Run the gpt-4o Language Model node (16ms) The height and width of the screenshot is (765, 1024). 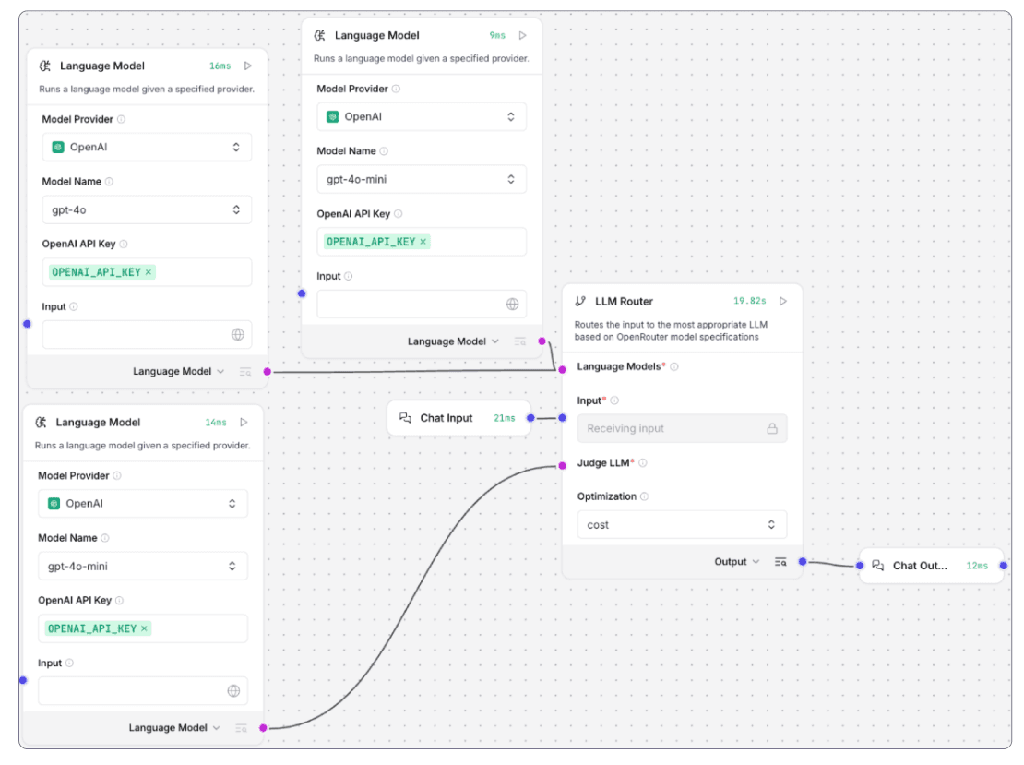247,66
